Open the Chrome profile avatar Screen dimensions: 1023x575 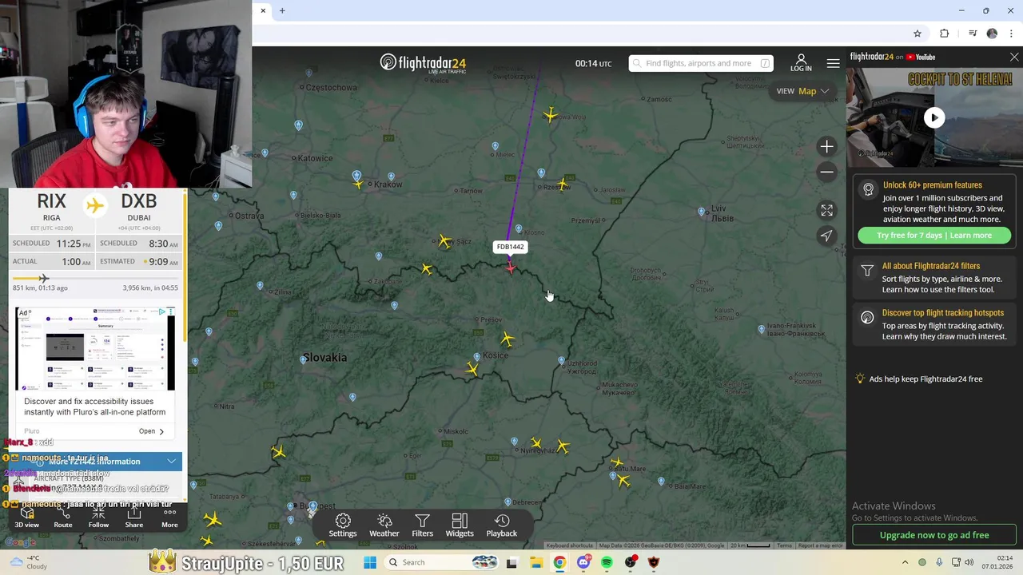pos(992,34)
